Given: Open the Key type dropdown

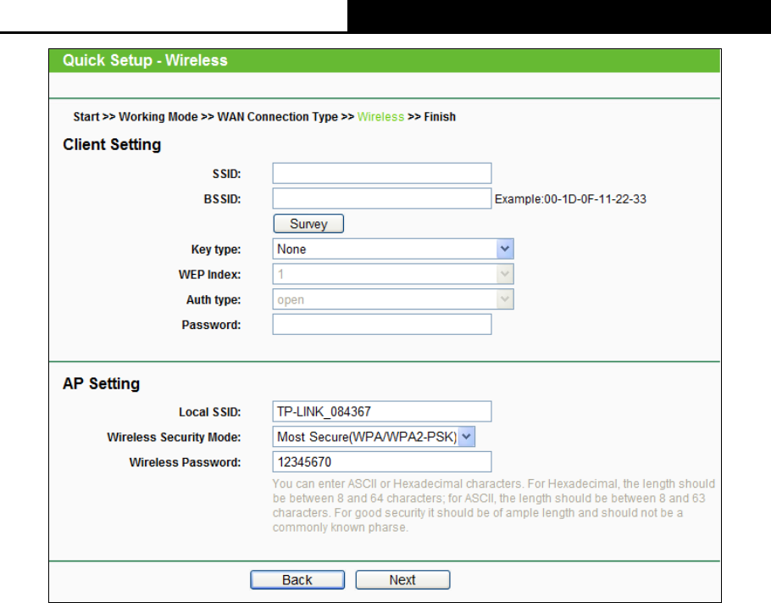Looking at the screenshot, I should (393, 249).
